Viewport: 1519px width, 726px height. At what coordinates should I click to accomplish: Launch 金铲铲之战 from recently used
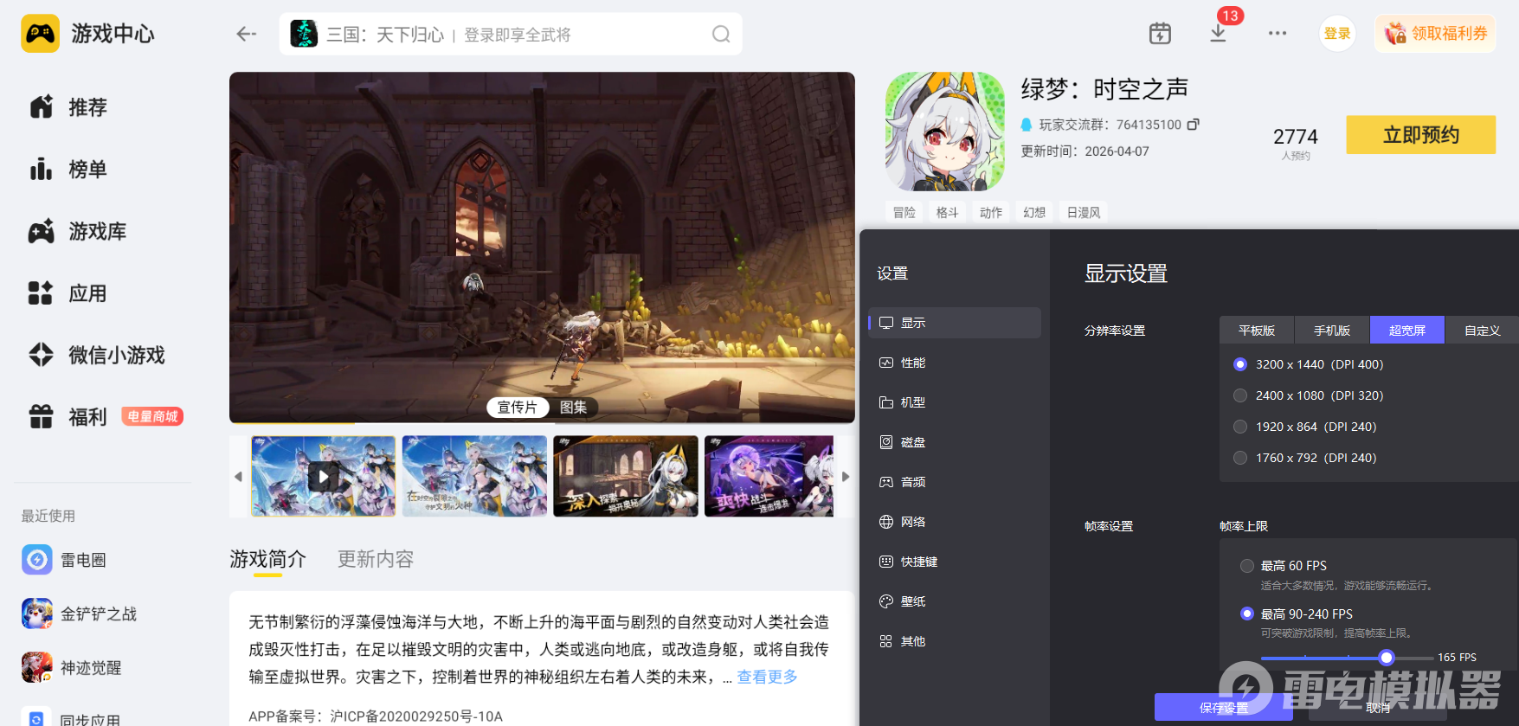pos(80,614)
